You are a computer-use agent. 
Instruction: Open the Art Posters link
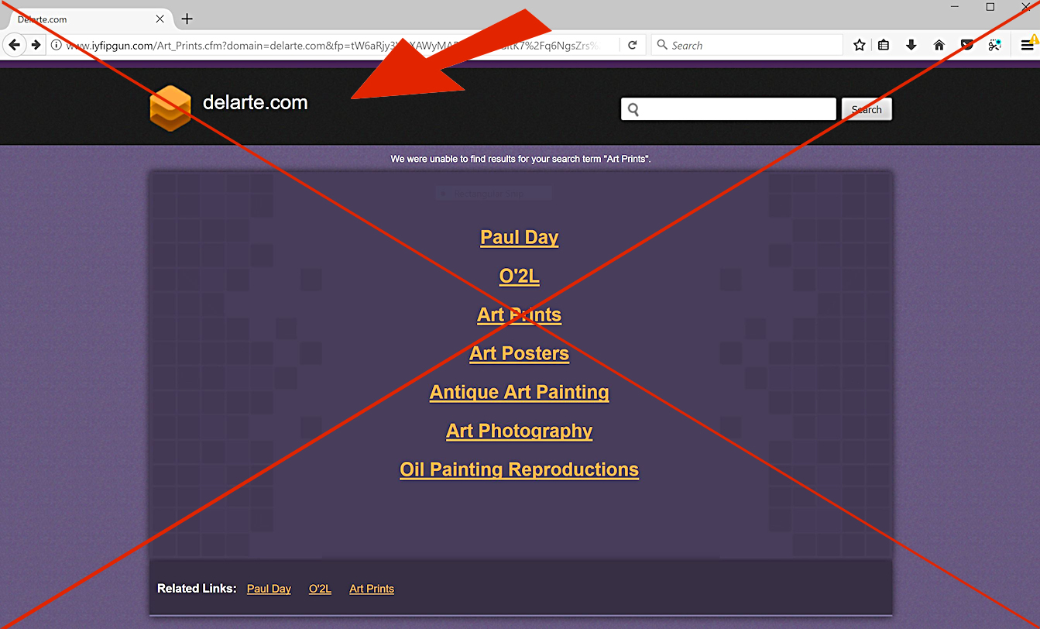[519, 353]
